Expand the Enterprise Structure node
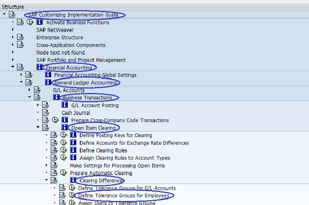This screenshot has width=309, height=205. [13, 37]
